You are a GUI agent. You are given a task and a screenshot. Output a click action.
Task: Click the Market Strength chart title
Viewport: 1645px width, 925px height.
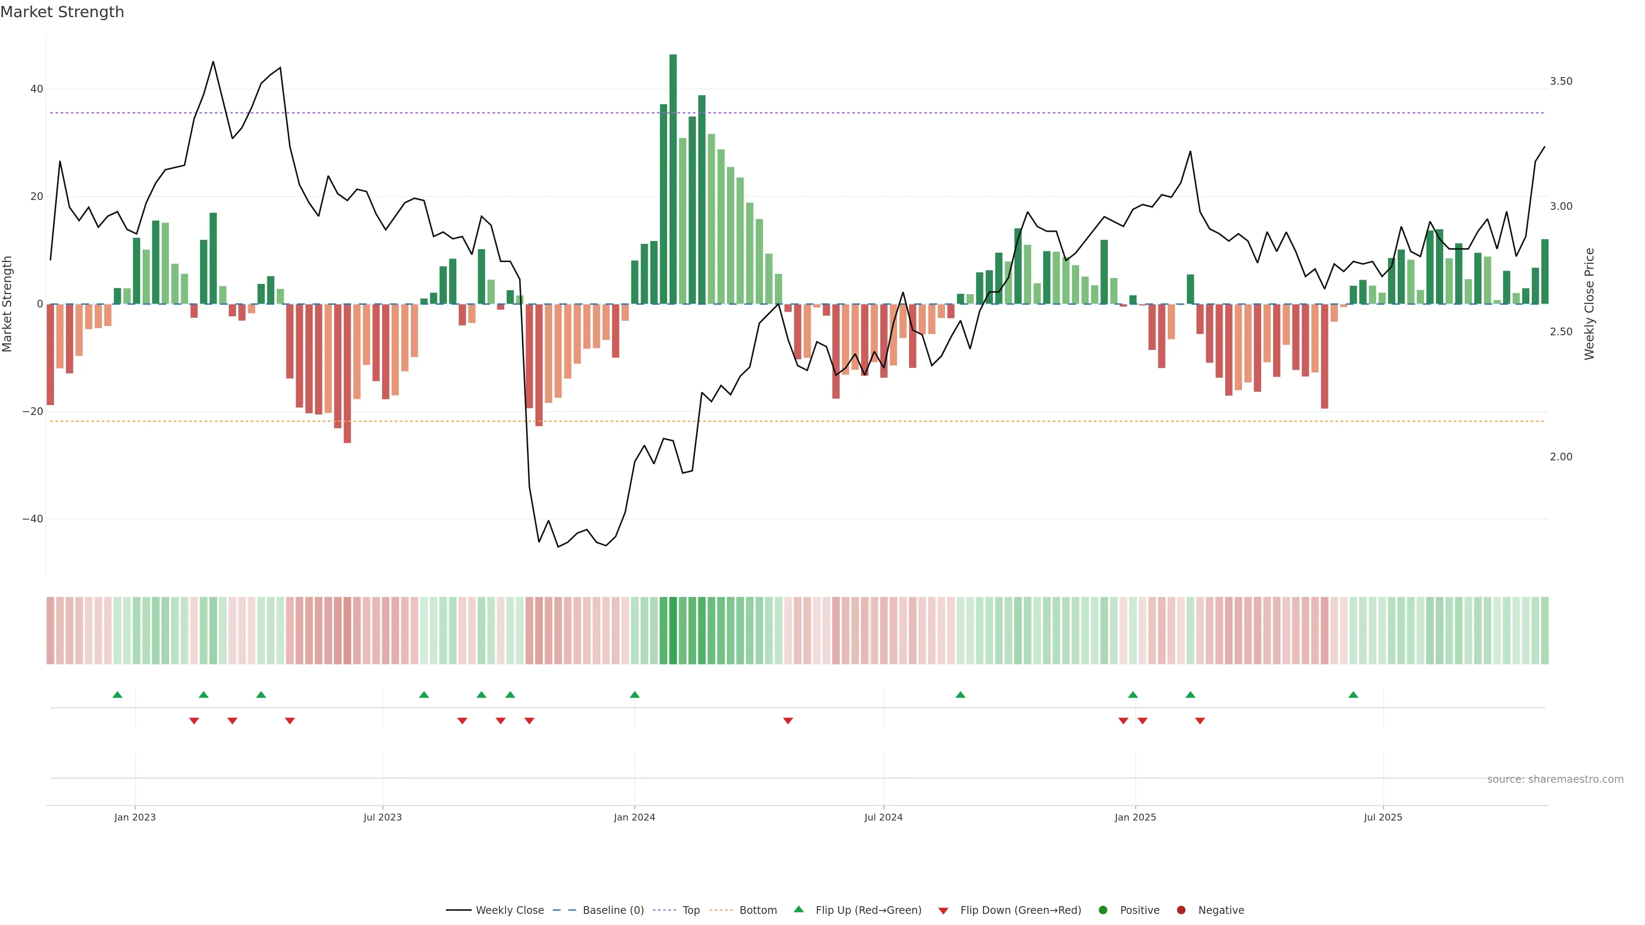tap(62, 12)
